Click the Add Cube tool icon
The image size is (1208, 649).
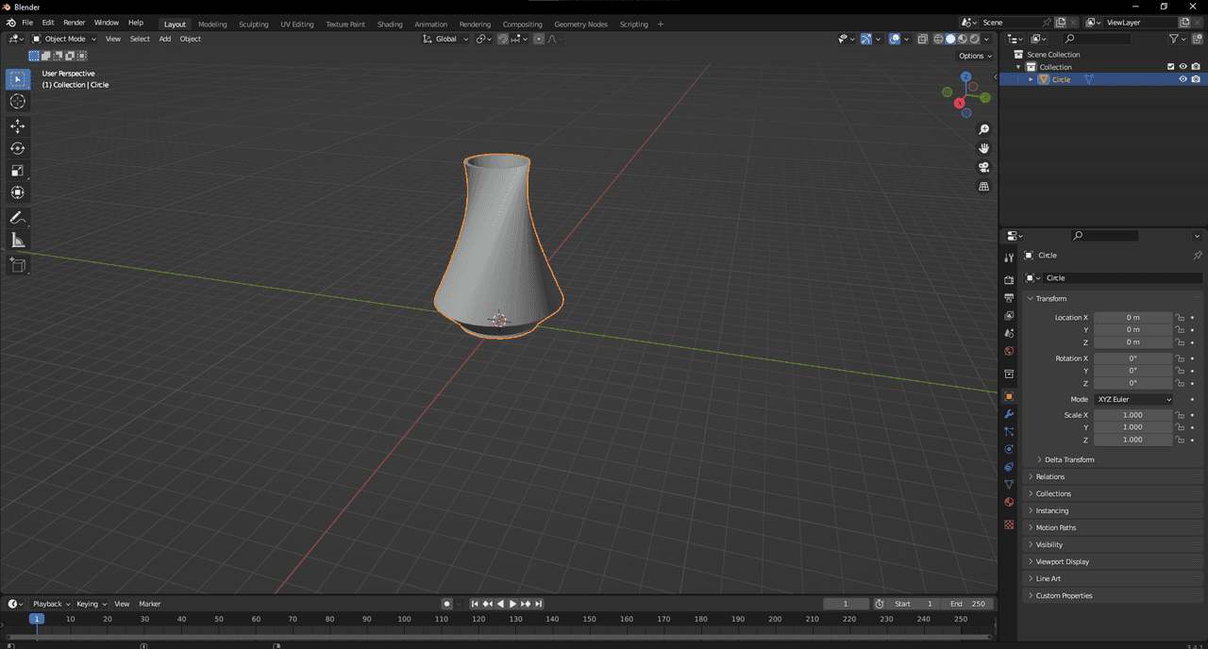click(17, 265)
